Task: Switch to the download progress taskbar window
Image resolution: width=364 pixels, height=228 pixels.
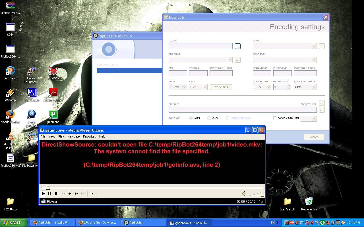Action: tap(98, 223)
